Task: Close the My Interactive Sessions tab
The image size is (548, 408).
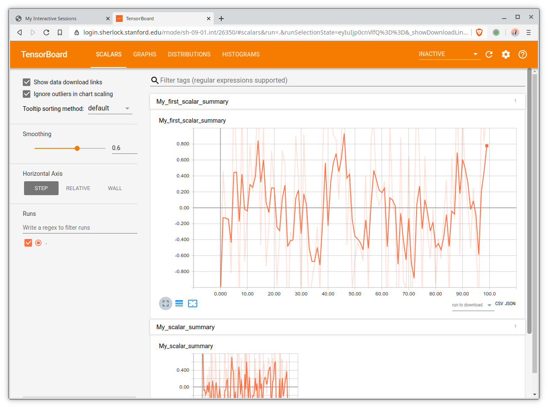Action: 108,19
